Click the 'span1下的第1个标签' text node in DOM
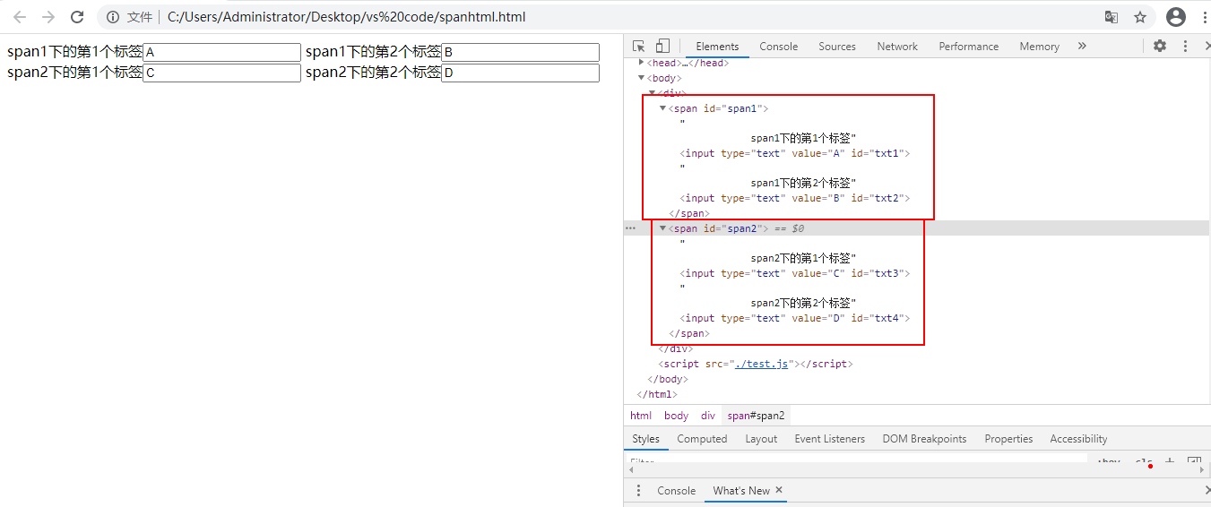Viewport: 1211px width, 507px height. click(803, 138)
